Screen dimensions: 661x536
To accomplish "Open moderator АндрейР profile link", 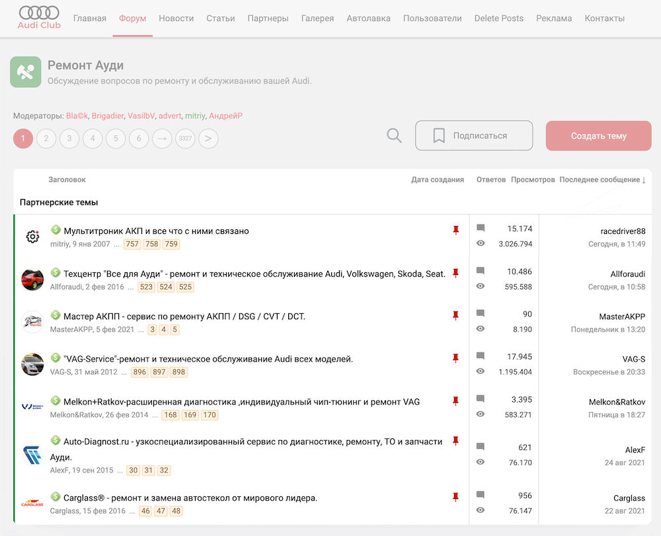I will pos(225,116).
